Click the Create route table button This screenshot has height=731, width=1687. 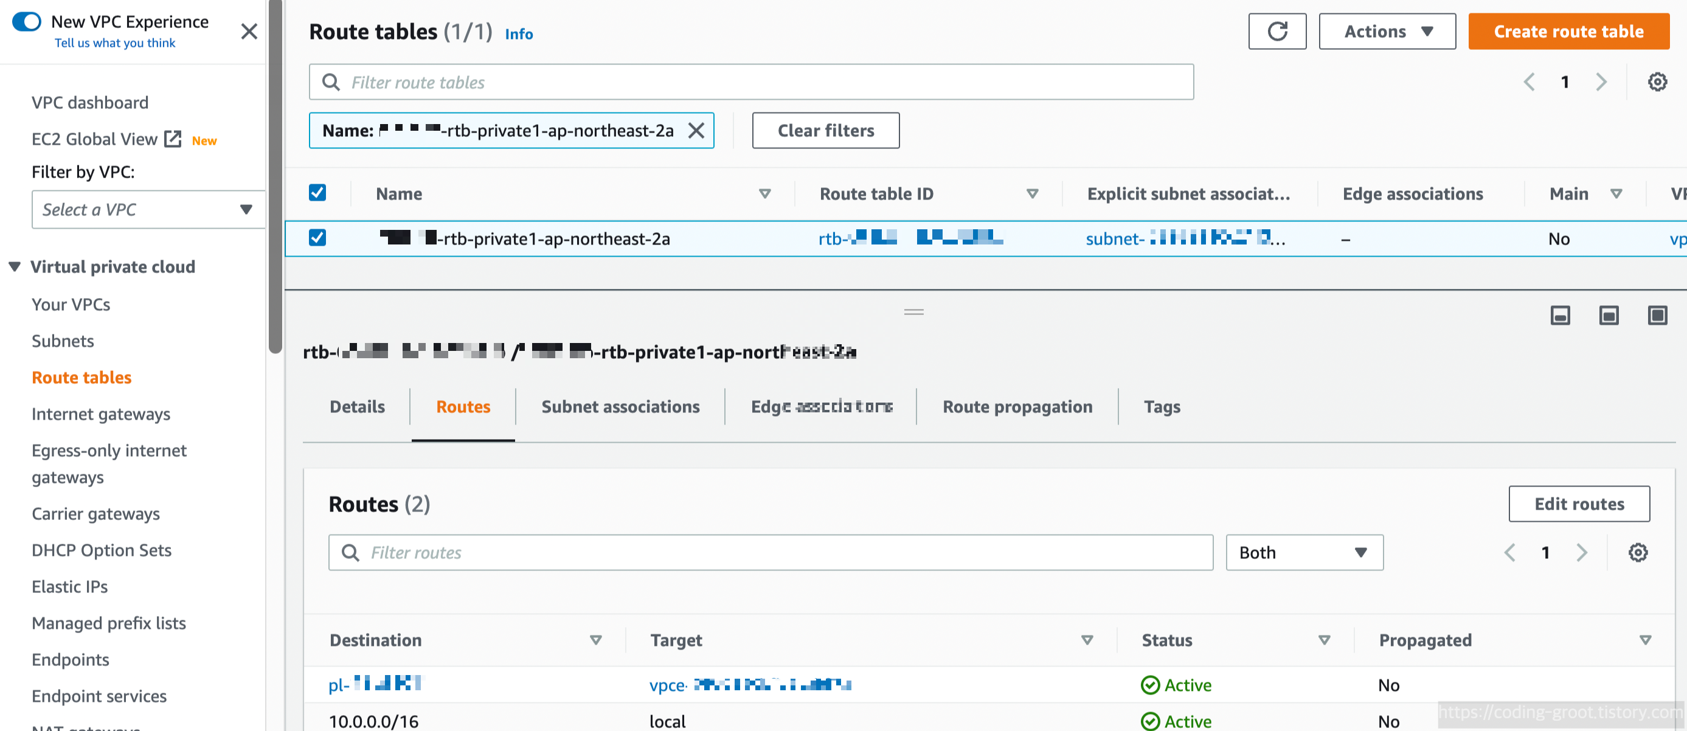[1568, 32]
